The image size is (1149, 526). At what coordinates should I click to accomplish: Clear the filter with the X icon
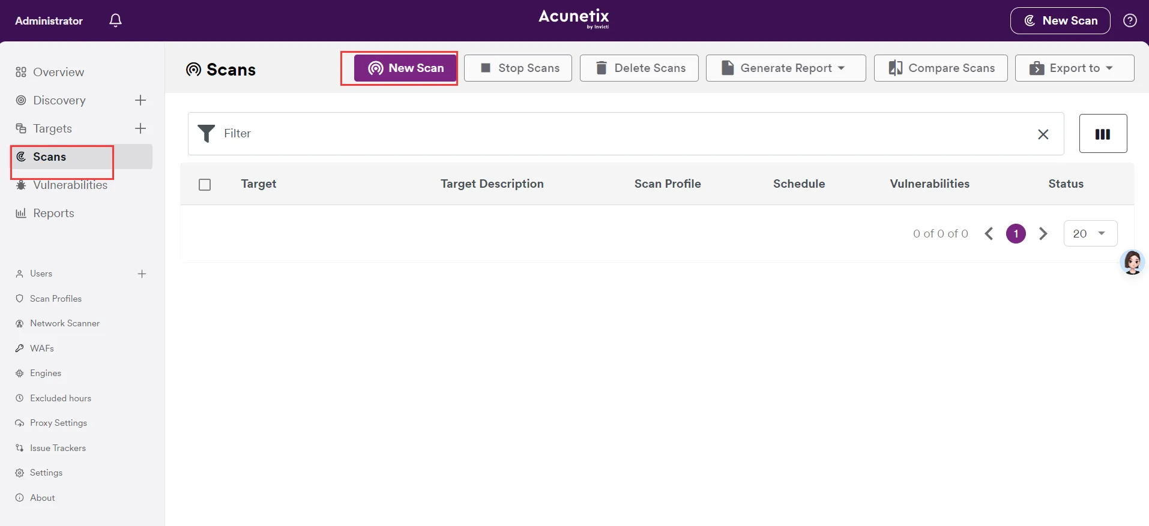coord(1043,134)
